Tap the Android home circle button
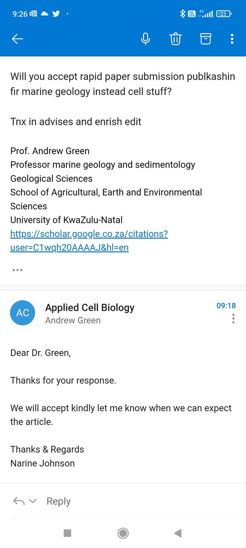This screenshot has width=246, height=548. click(x=123, y=533)
